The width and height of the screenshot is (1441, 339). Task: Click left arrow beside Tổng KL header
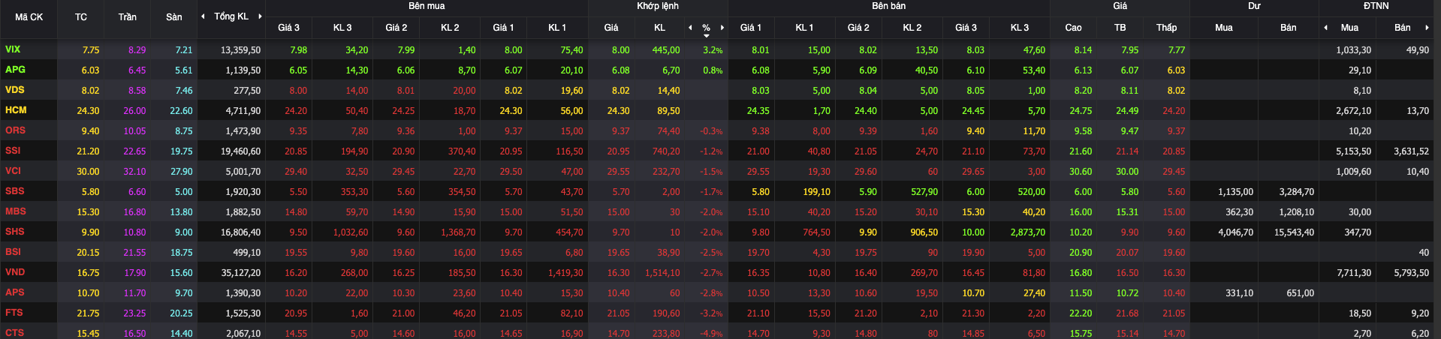[202, 16]
